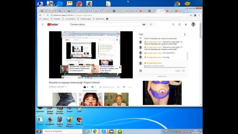Screen dimensions: 238x134
Task: Open the ad about Раиса Горбачева
Action: 75,69
